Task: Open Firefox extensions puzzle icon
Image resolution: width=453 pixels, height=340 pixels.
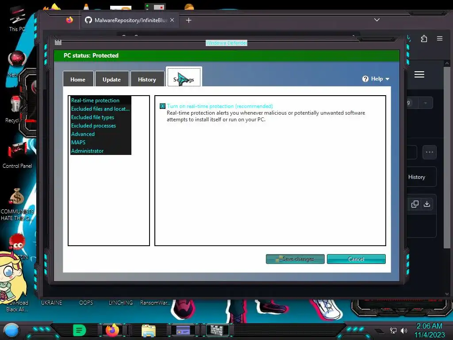Action: pyautogui.click(x=424, y=39)
